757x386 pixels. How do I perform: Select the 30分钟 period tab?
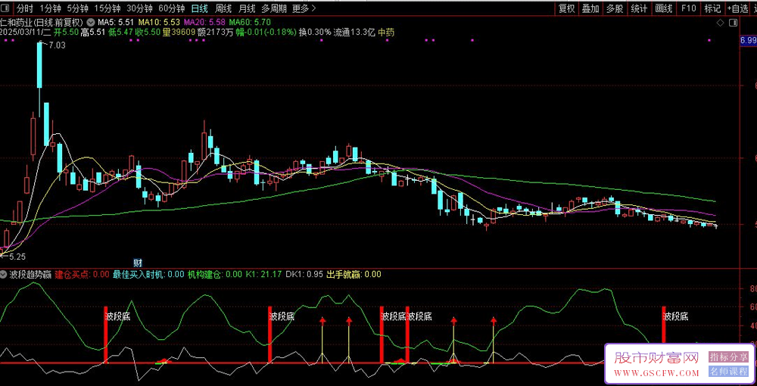[139, 8]
